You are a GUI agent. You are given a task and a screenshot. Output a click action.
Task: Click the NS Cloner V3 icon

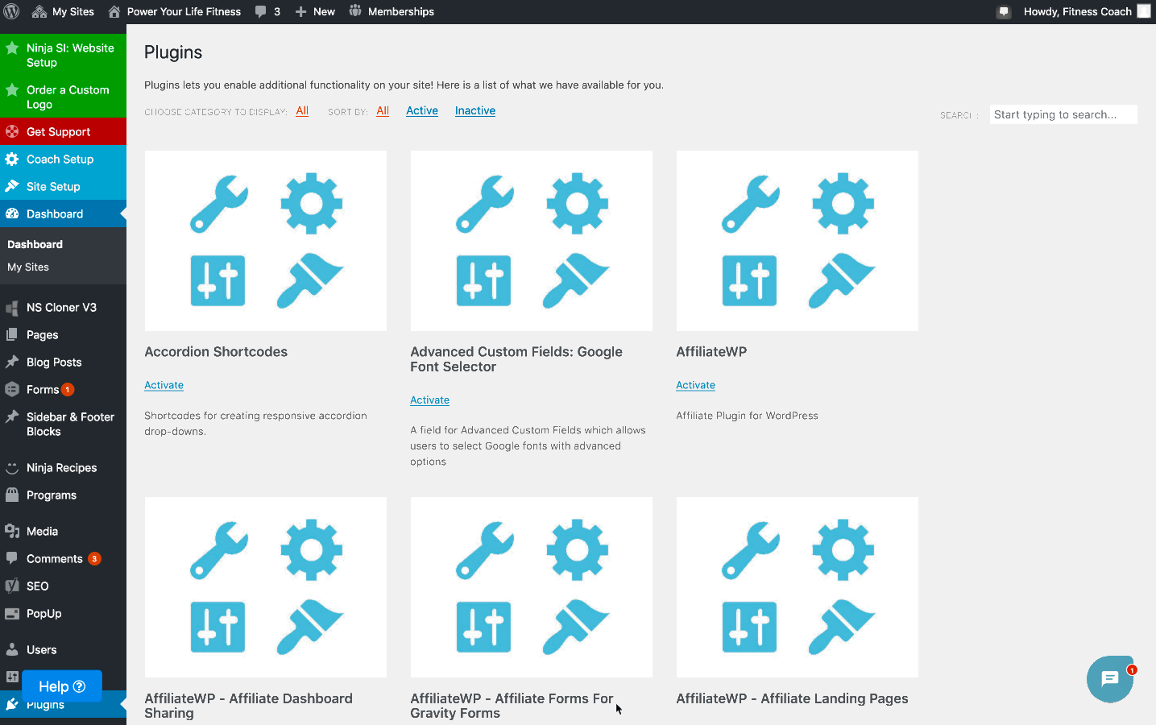[x=12, y=308]
